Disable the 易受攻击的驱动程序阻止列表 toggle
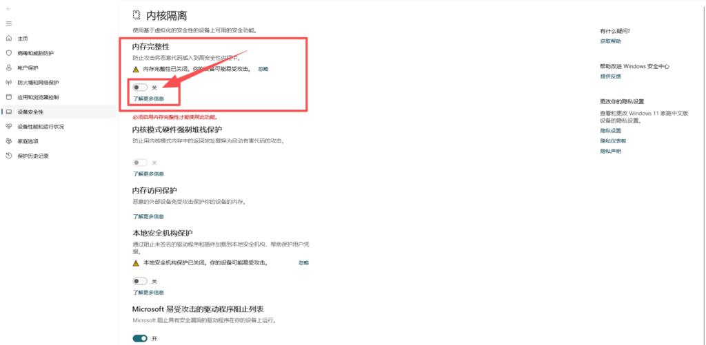This screenshot has width=706, height=345. pos(140,338)
